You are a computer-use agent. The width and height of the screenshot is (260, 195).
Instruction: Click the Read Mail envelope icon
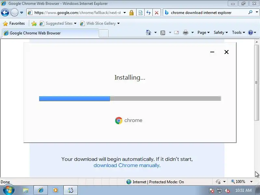tap(176, 32)
